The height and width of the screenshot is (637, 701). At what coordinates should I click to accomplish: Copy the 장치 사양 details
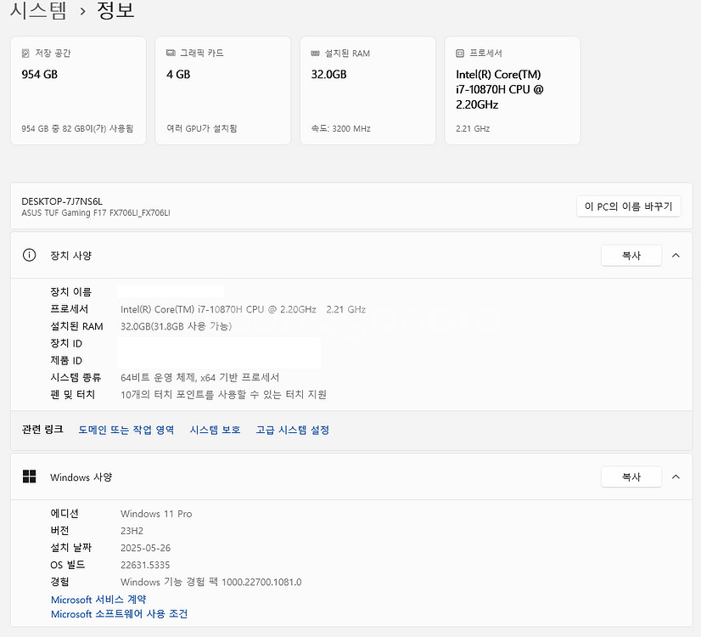pos(631,256)
